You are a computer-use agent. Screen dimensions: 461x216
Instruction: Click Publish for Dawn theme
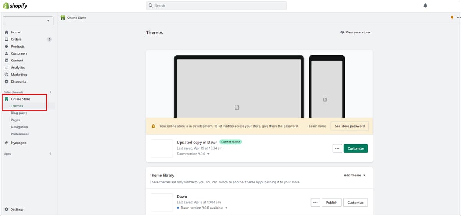tap(332, 203)
